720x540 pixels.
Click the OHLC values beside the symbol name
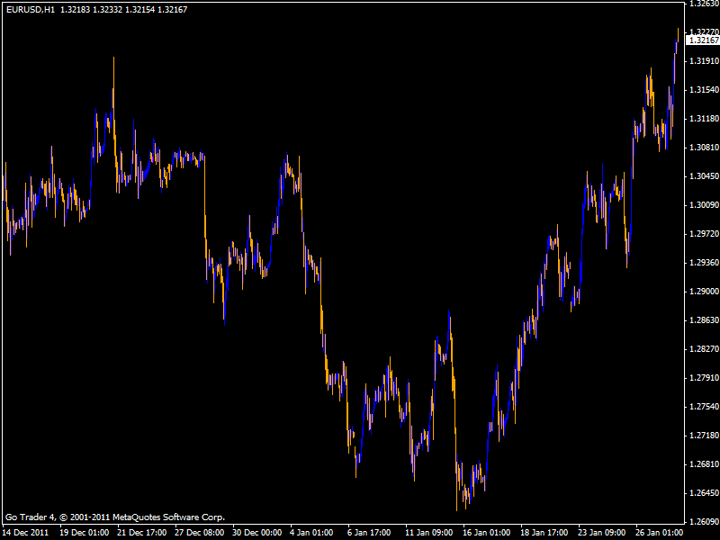tap(124, 9)
